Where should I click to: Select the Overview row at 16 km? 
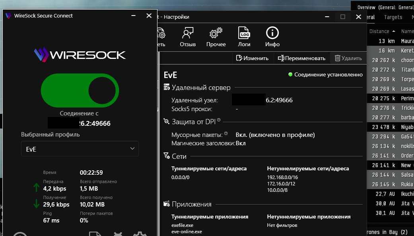391,51
